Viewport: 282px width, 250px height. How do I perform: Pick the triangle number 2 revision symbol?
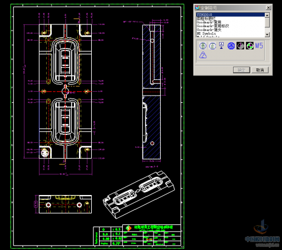pyautogui.click(x=203, y=55)
